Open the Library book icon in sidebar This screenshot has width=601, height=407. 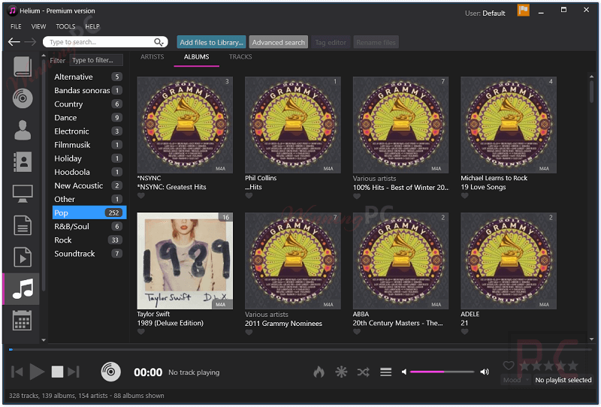[23, 67]
